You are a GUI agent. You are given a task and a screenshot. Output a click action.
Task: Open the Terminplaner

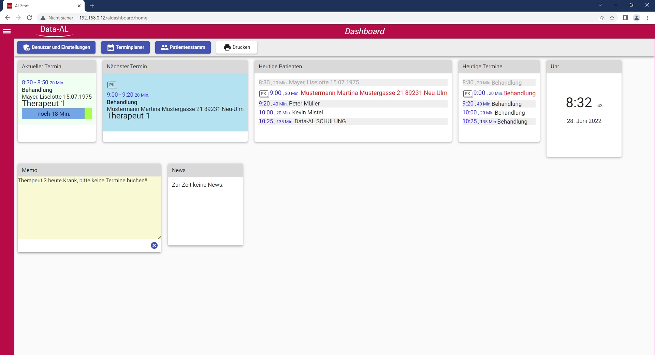pos(125,47)
